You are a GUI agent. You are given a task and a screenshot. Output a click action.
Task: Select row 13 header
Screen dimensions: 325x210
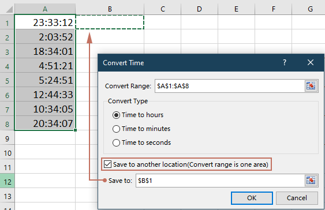pos(8,196)
